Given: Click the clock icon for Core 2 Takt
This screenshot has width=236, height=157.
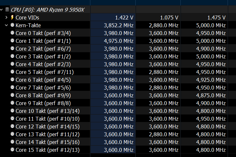Looking at the screenshot, I should click(12, 48).
